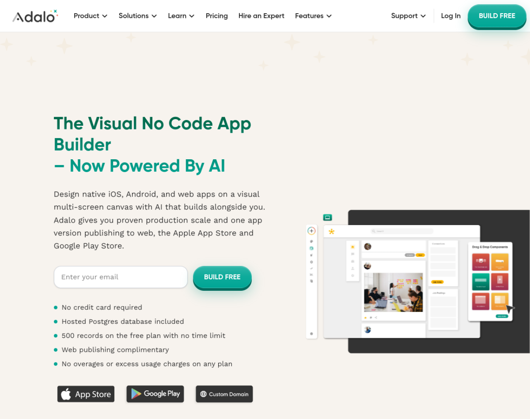Viewport: 530px width, 419px height.
Task: Open the Google Play badge
Action: (x=155, y=394)
